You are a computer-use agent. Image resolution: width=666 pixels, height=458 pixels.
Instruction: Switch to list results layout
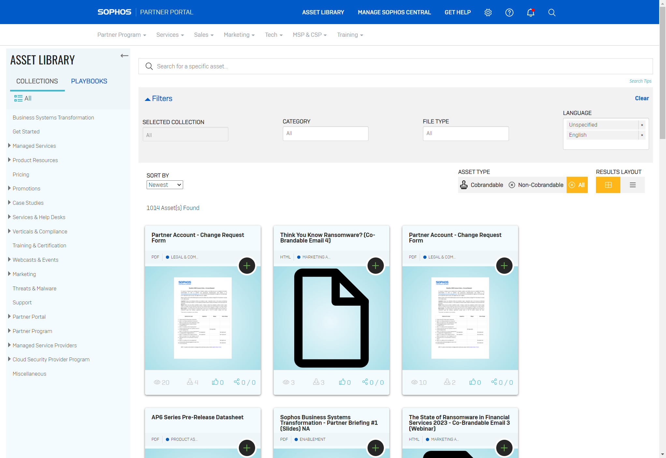tap(632, 185)
